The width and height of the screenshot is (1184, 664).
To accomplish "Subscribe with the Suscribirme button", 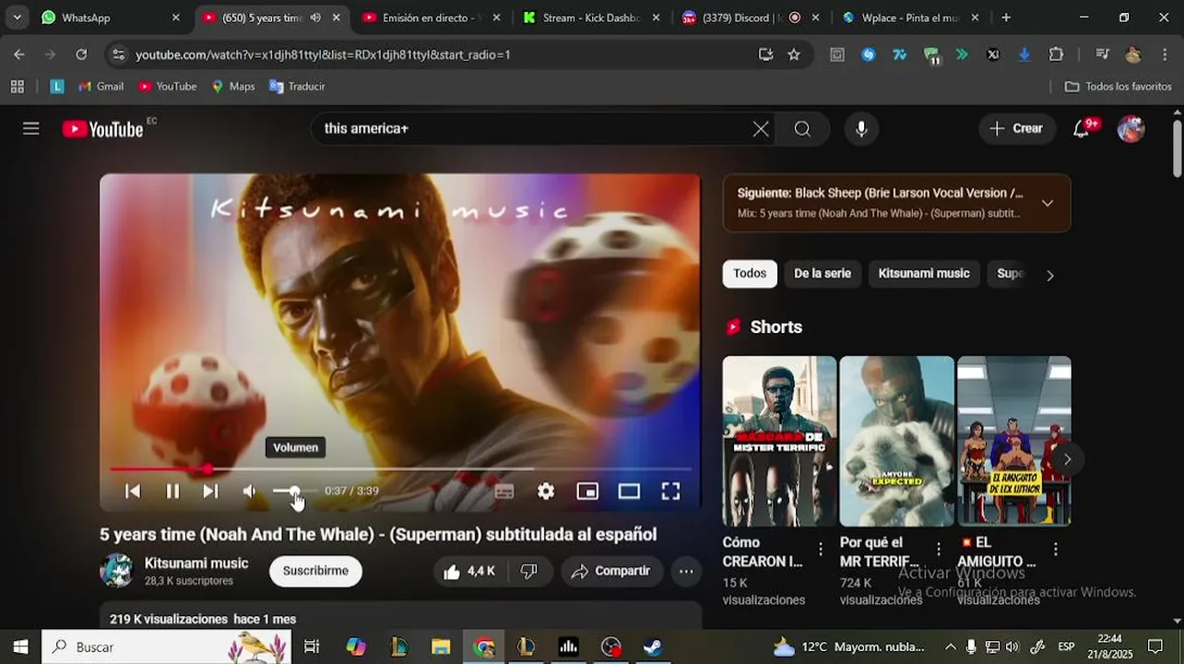I will click(x=315, y=571).
